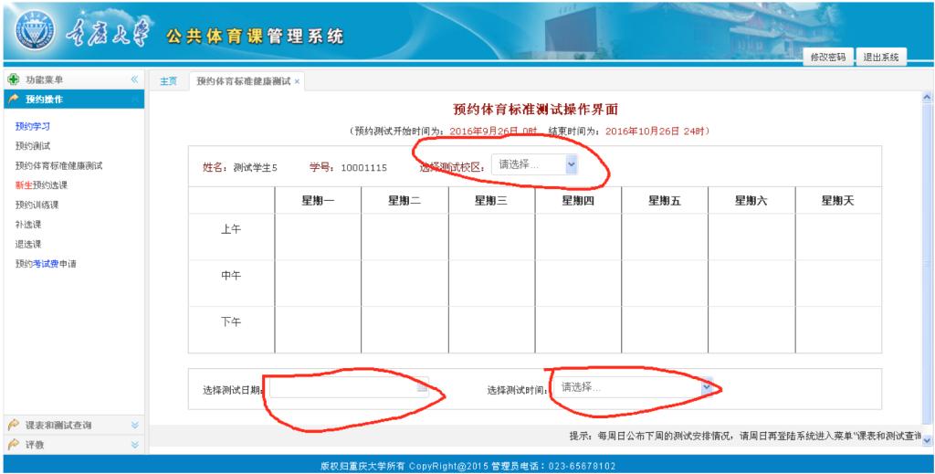This screenshot has height=474, width=935.
Task: Click the 退出系统 button
Action: point(880,58)
